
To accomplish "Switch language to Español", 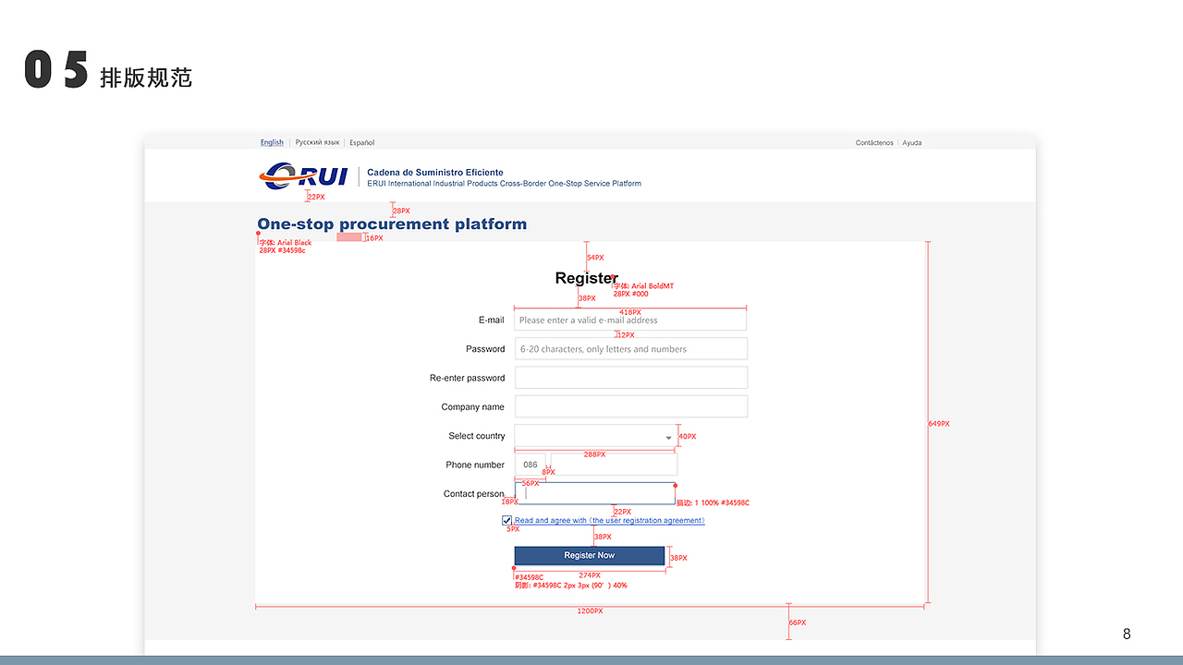I will coord(361,142).
